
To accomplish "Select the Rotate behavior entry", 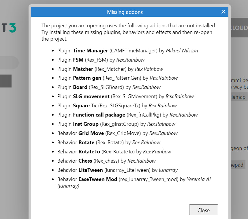I will (109, 142).
